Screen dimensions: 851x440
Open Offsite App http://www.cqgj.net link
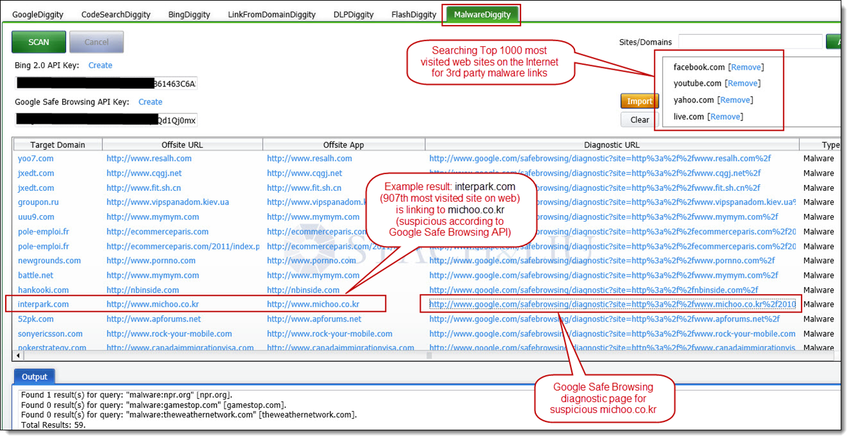(x=304, y=174)
